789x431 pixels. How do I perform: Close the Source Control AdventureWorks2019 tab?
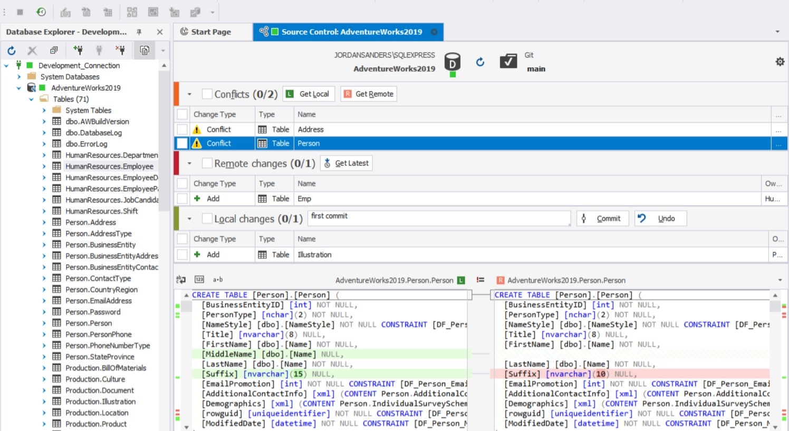434,32
